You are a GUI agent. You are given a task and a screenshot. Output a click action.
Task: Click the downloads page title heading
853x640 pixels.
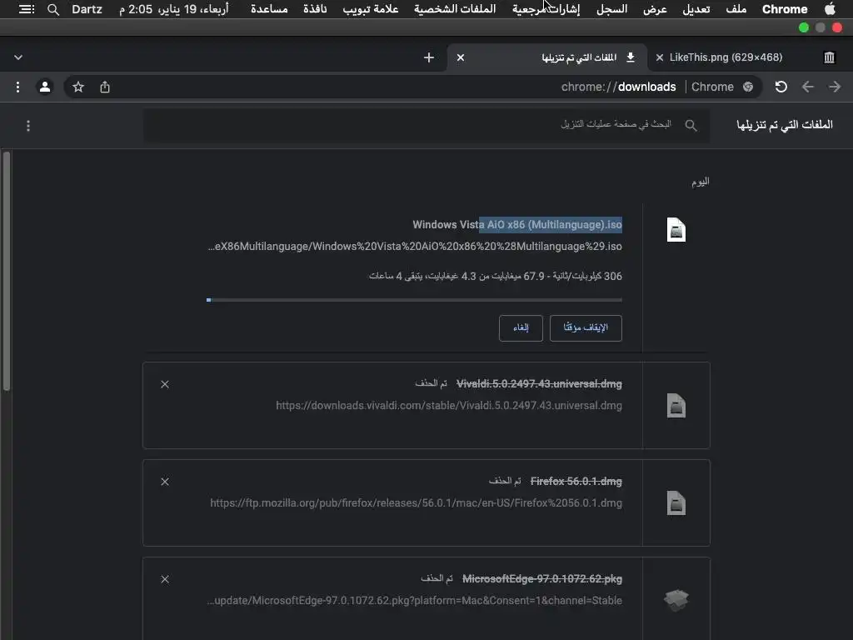pyautogui.click(x=785, y=125)
